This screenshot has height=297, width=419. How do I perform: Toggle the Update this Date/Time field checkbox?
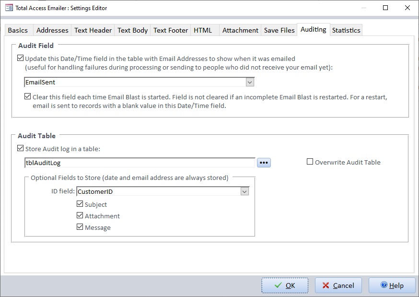click(x=20, y=58)
